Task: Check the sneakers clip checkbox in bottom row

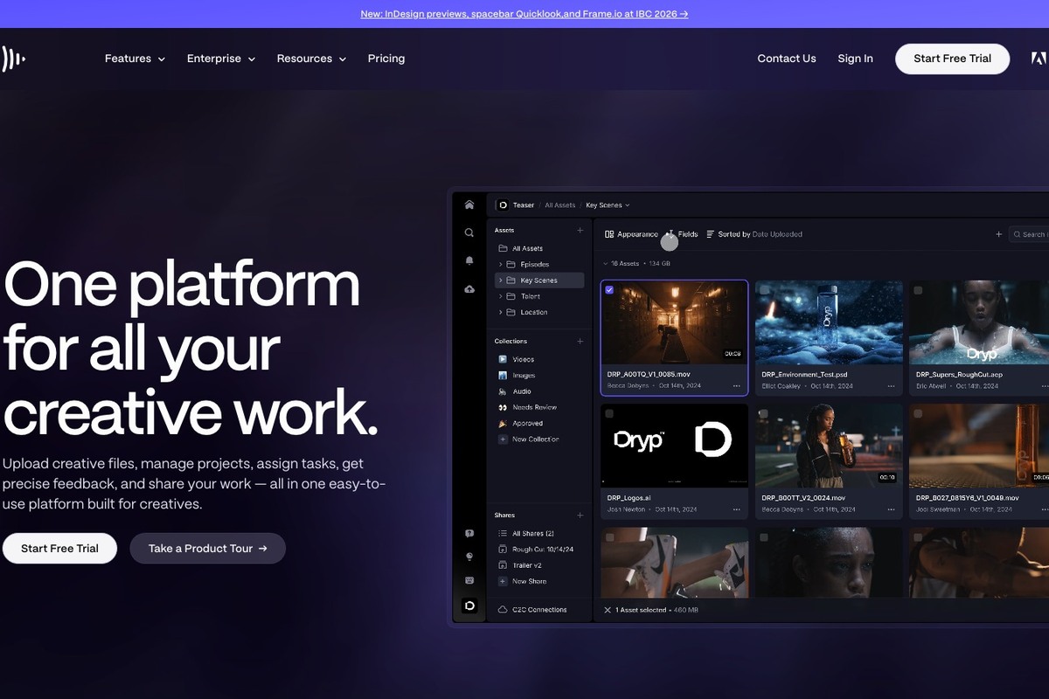Action: tap(609, 537)
